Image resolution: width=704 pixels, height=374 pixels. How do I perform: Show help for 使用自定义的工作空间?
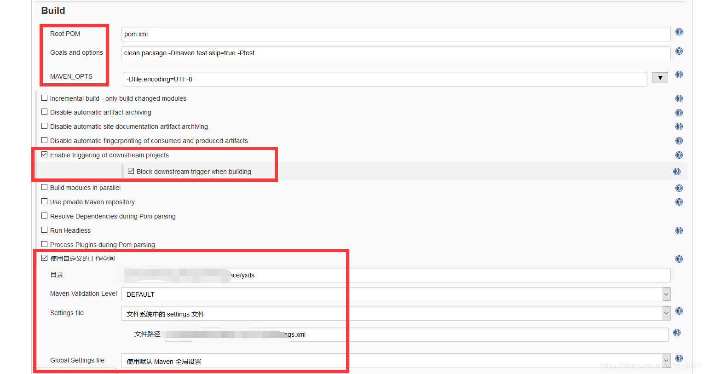[679, 259]
